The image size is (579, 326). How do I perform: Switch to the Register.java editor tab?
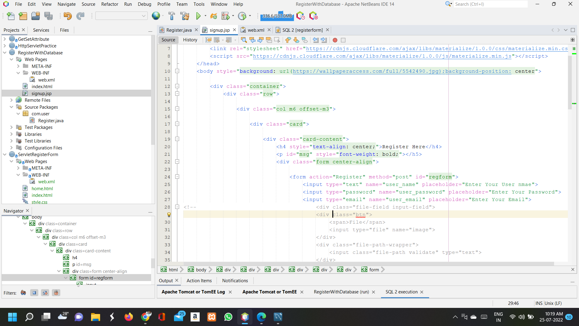179,30
